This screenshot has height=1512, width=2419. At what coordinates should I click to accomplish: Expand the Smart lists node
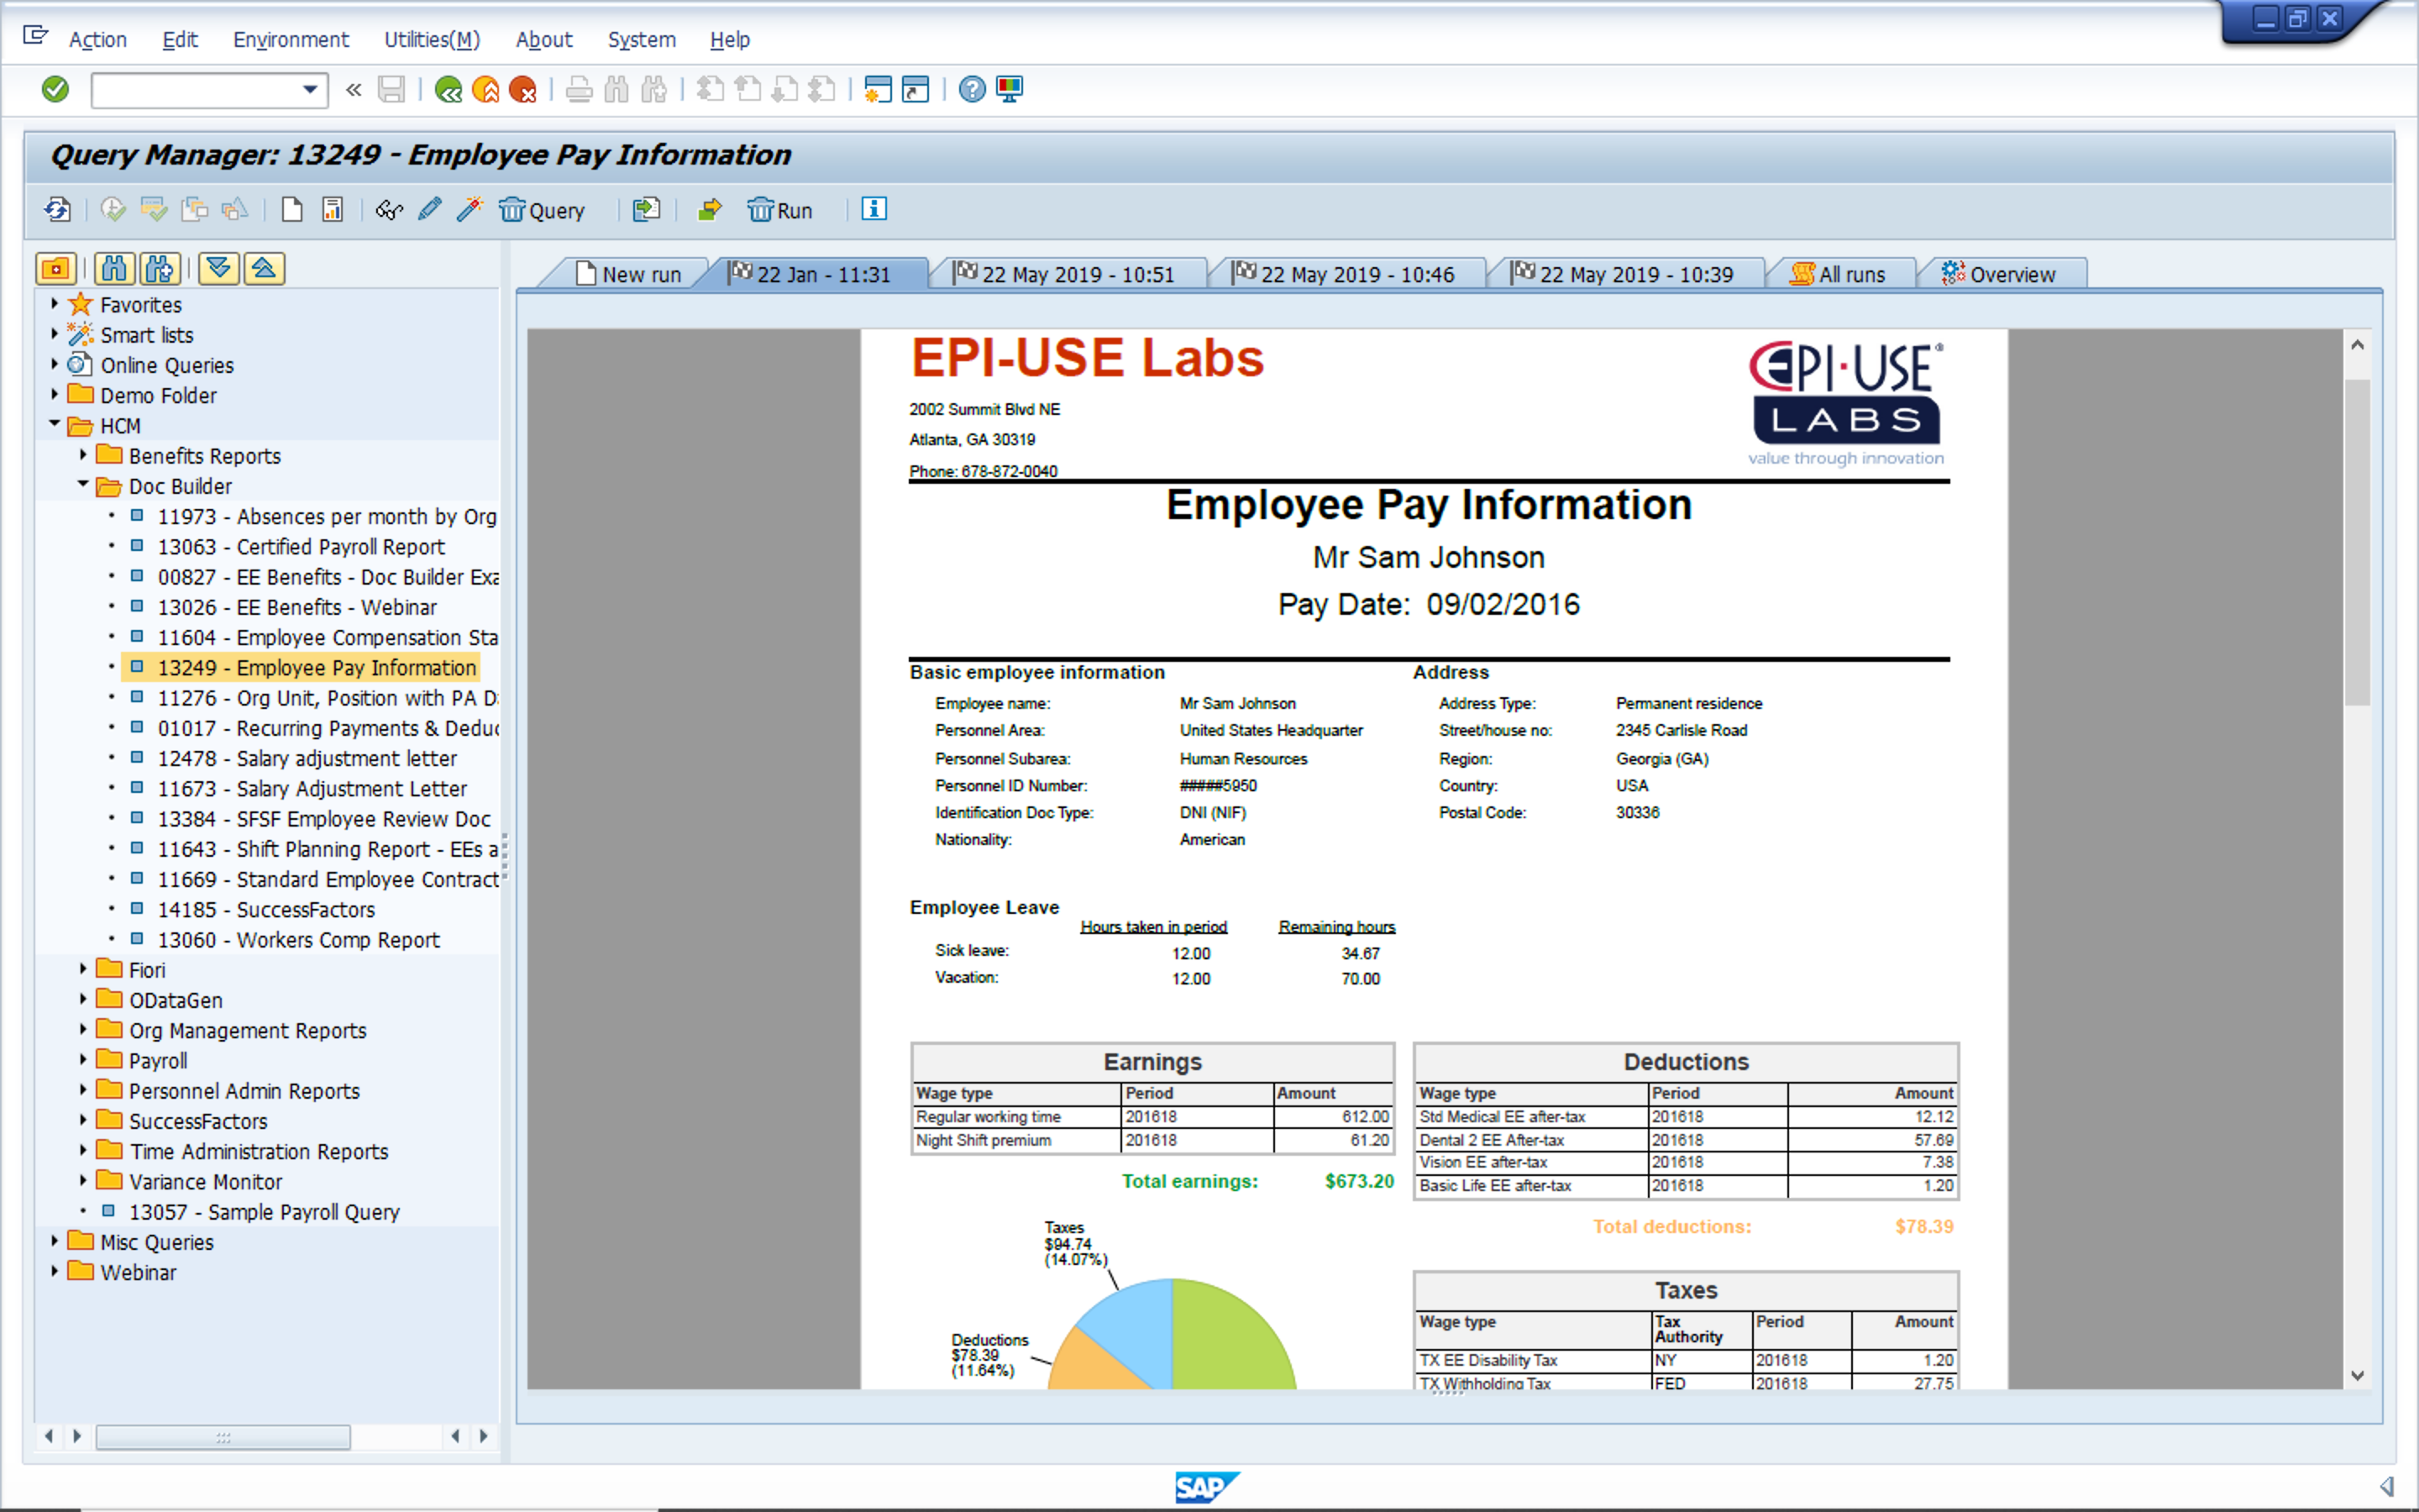(x=54, y=334)
